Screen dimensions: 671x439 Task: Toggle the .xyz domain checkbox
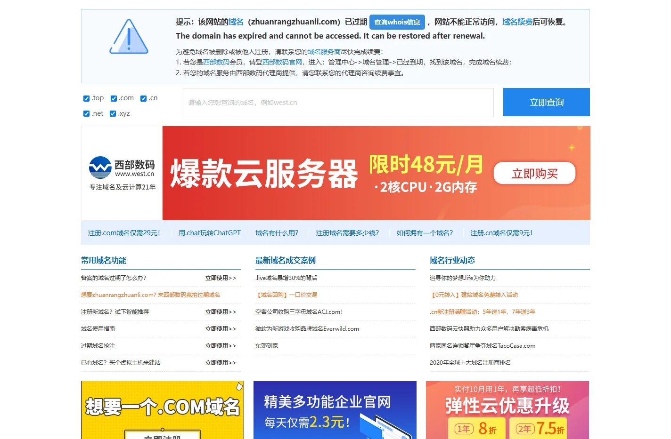point(113,113)
